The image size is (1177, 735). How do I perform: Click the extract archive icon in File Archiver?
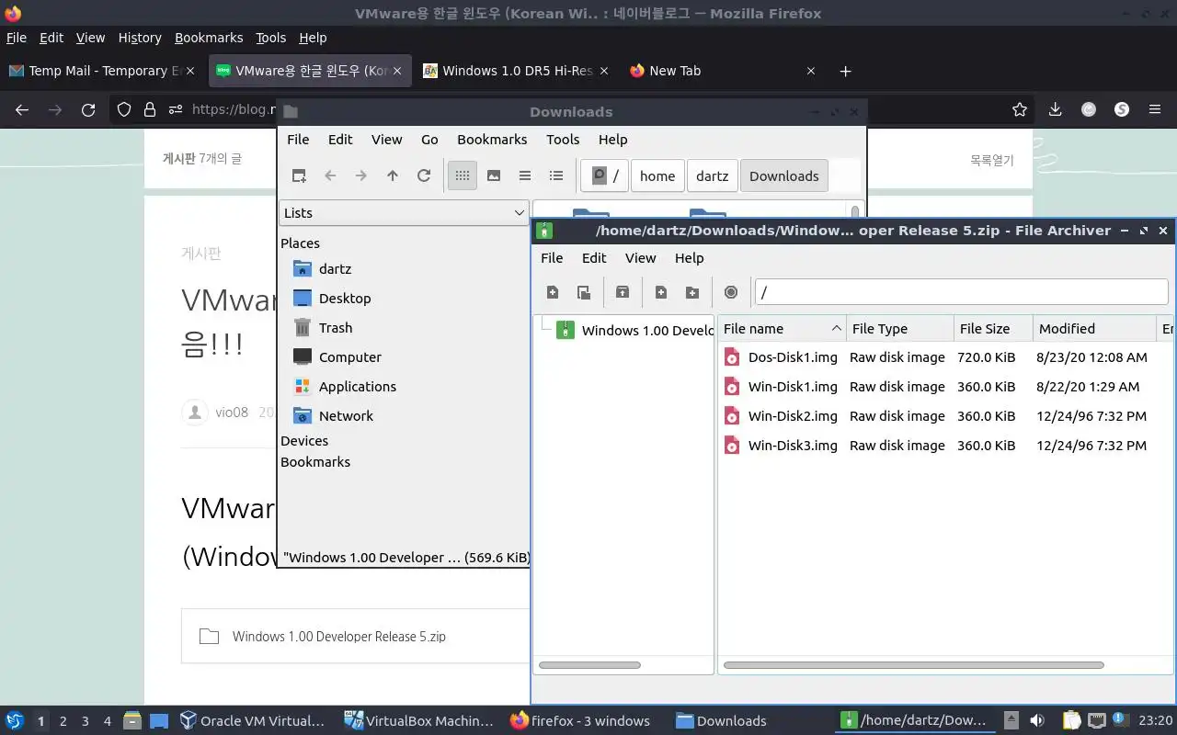pyautogui.click(x=623, y=292)
